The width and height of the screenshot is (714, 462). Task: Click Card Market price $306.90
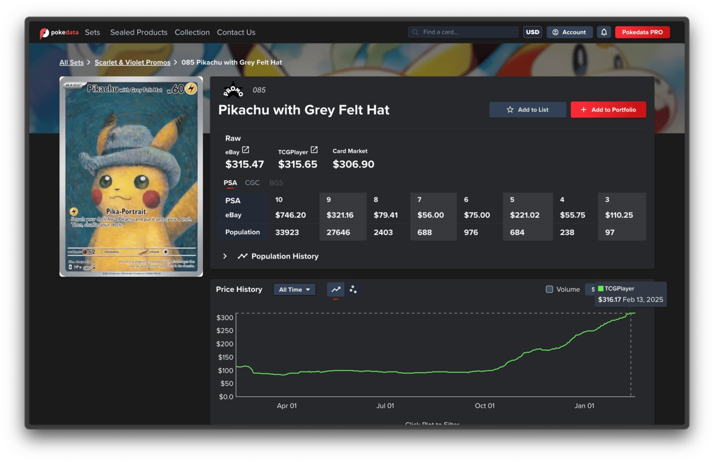pyautogui.click(x=354, y=164)
